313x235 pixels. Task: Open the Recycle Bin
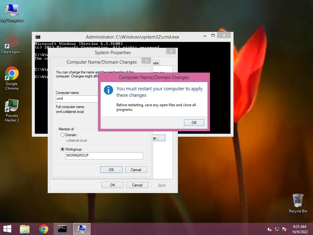(x=298, y=203)
